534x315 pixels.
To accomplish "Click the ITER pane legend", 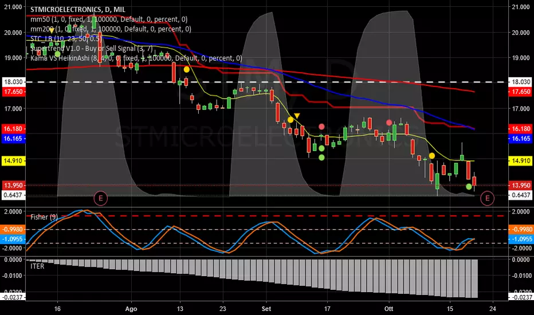I will pos(37,266).
